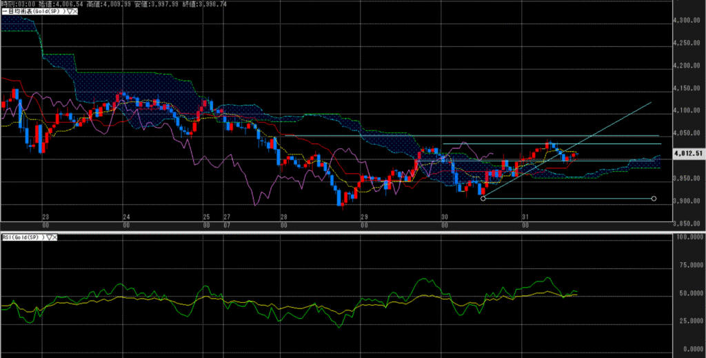Expand the RSI indicator dropdown triangle
Screen dimensions: 706x358
pyautogui.click(x=50, y=237)
